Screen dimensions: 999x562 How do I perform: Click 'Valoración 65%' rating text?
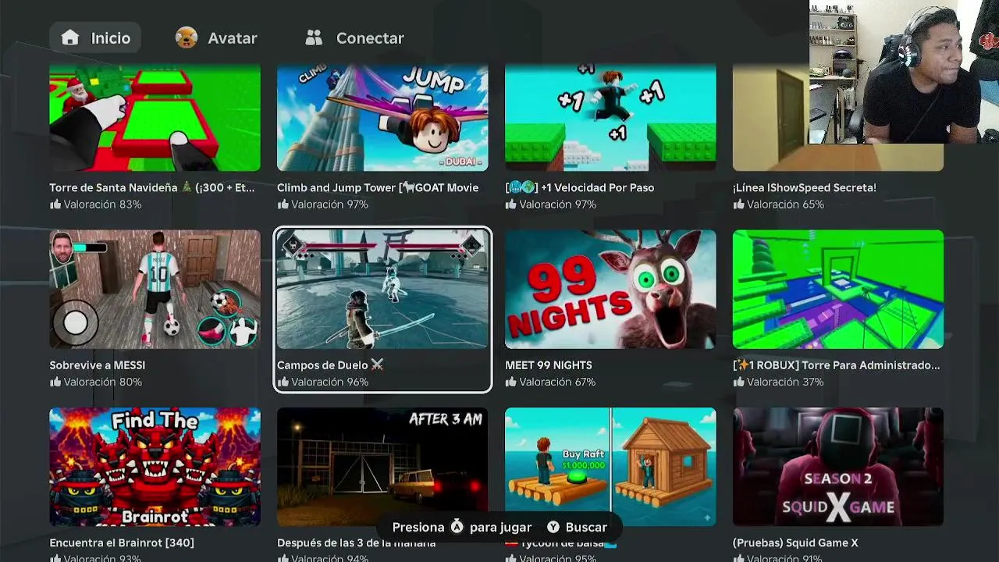[785, 205]
